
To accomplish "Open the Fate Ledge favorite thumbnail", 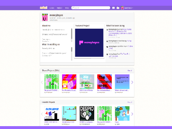I will tap(52, 114).
